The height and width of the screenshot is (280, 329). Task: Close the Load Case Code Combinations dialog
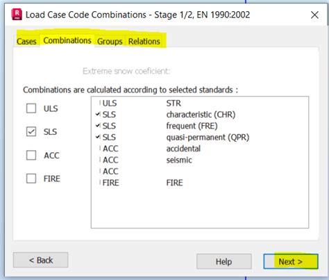click(314, 15)
